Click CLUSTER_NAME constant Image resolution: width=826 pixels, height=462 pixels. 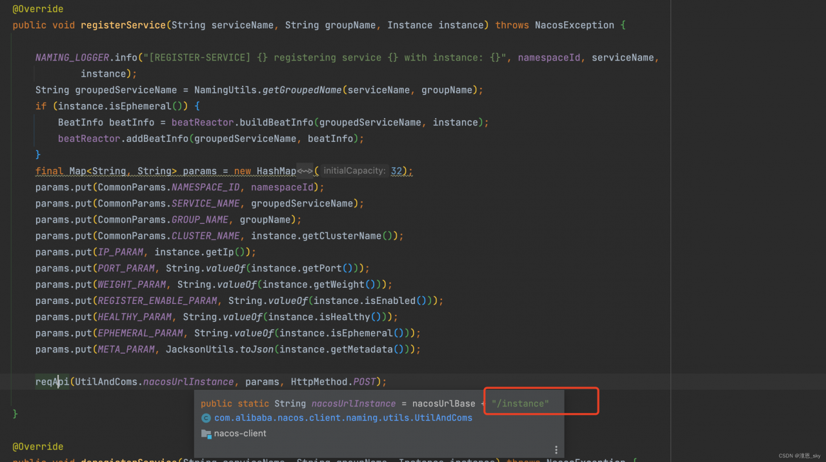[206, 236]
